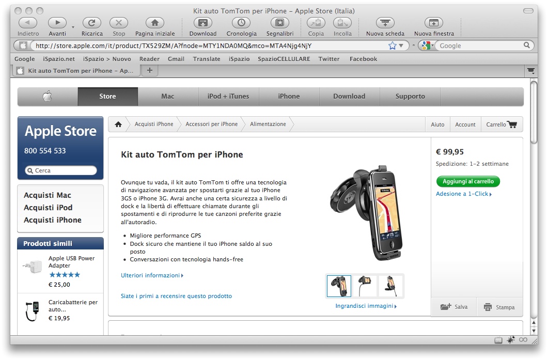Click the Apple logo in navigation bar

(48, 97)
